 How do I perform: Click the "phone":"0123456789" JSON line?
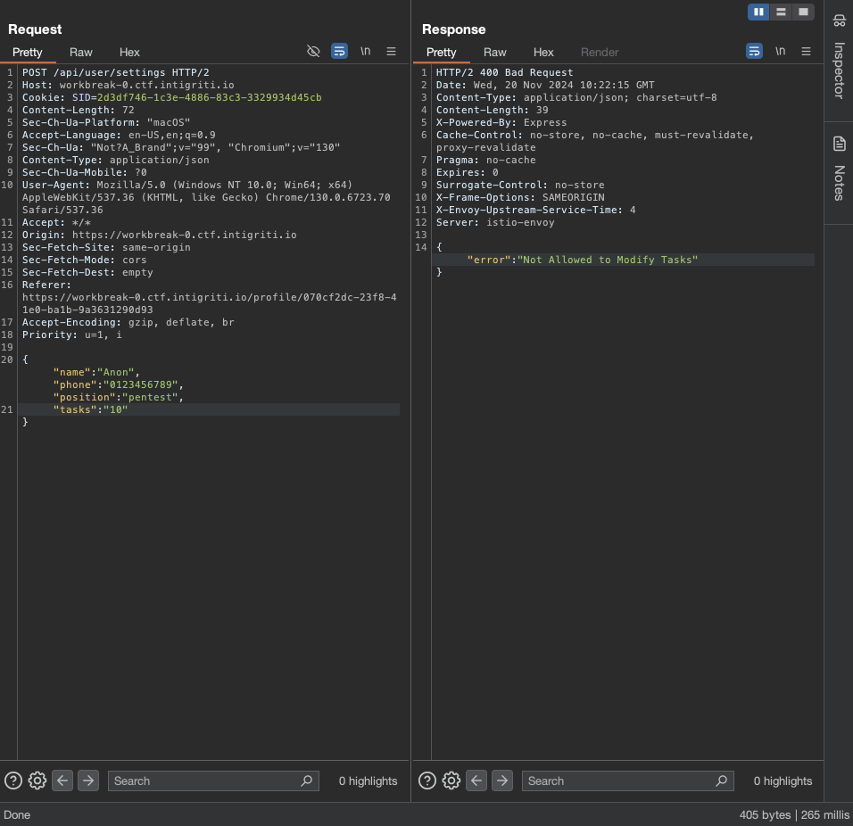tap(118, 384)
